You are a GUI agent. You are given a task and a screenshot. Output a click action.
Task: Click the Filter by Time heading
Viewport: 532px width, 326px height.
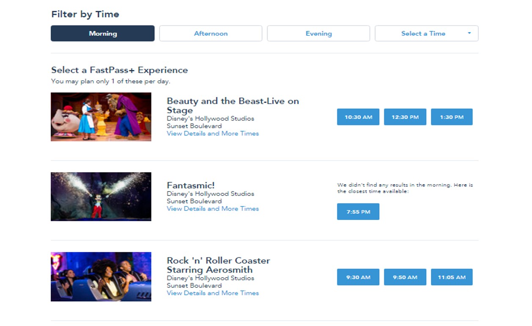(85, 14)
